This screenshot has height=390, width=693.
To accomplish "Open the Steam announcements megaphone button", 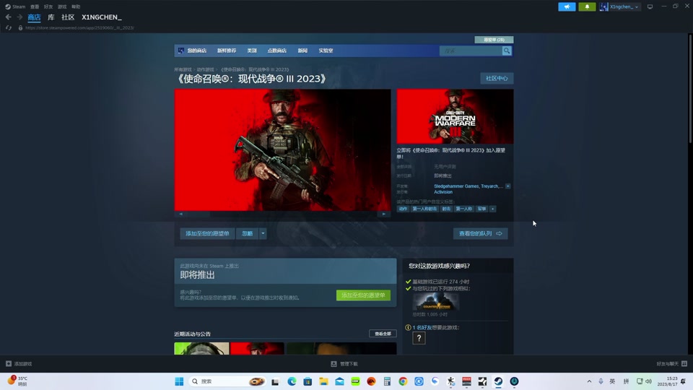I will tap(567, 6).
